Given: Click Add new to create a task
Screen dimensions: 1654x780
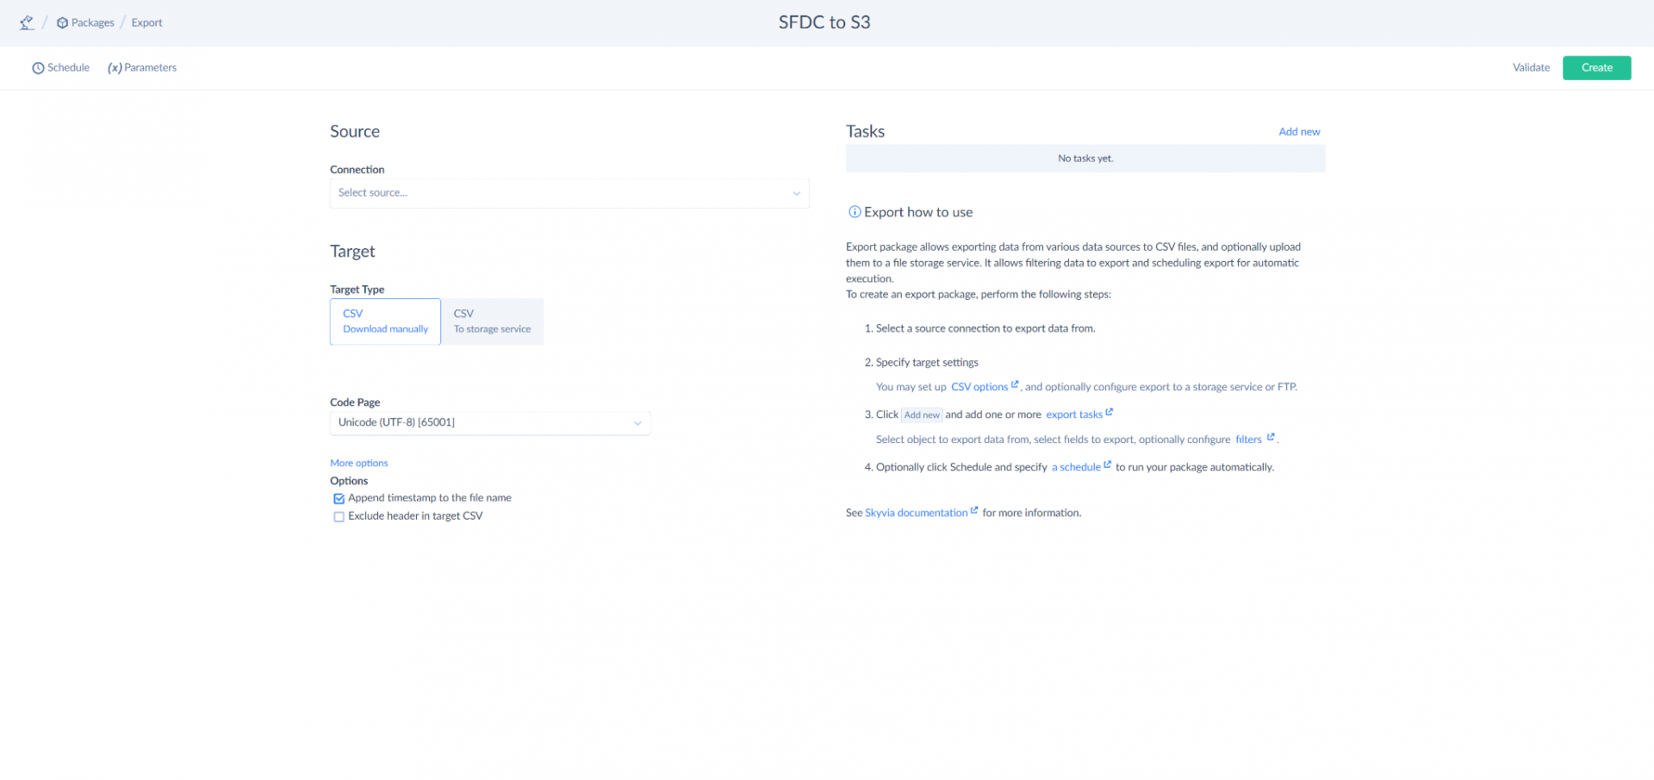Looking at the screenshot, I should pyautogui.click(x=1299, y=131).
